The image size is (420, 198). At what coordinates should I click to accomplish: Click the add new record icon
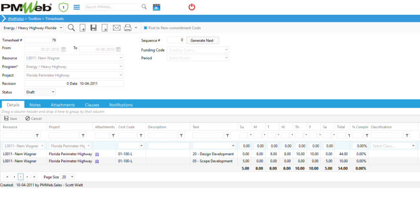(82, 28)
